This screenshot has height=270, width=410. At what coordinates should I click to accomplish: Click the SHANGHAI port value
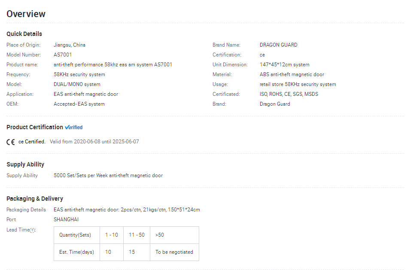click(66, 220)
